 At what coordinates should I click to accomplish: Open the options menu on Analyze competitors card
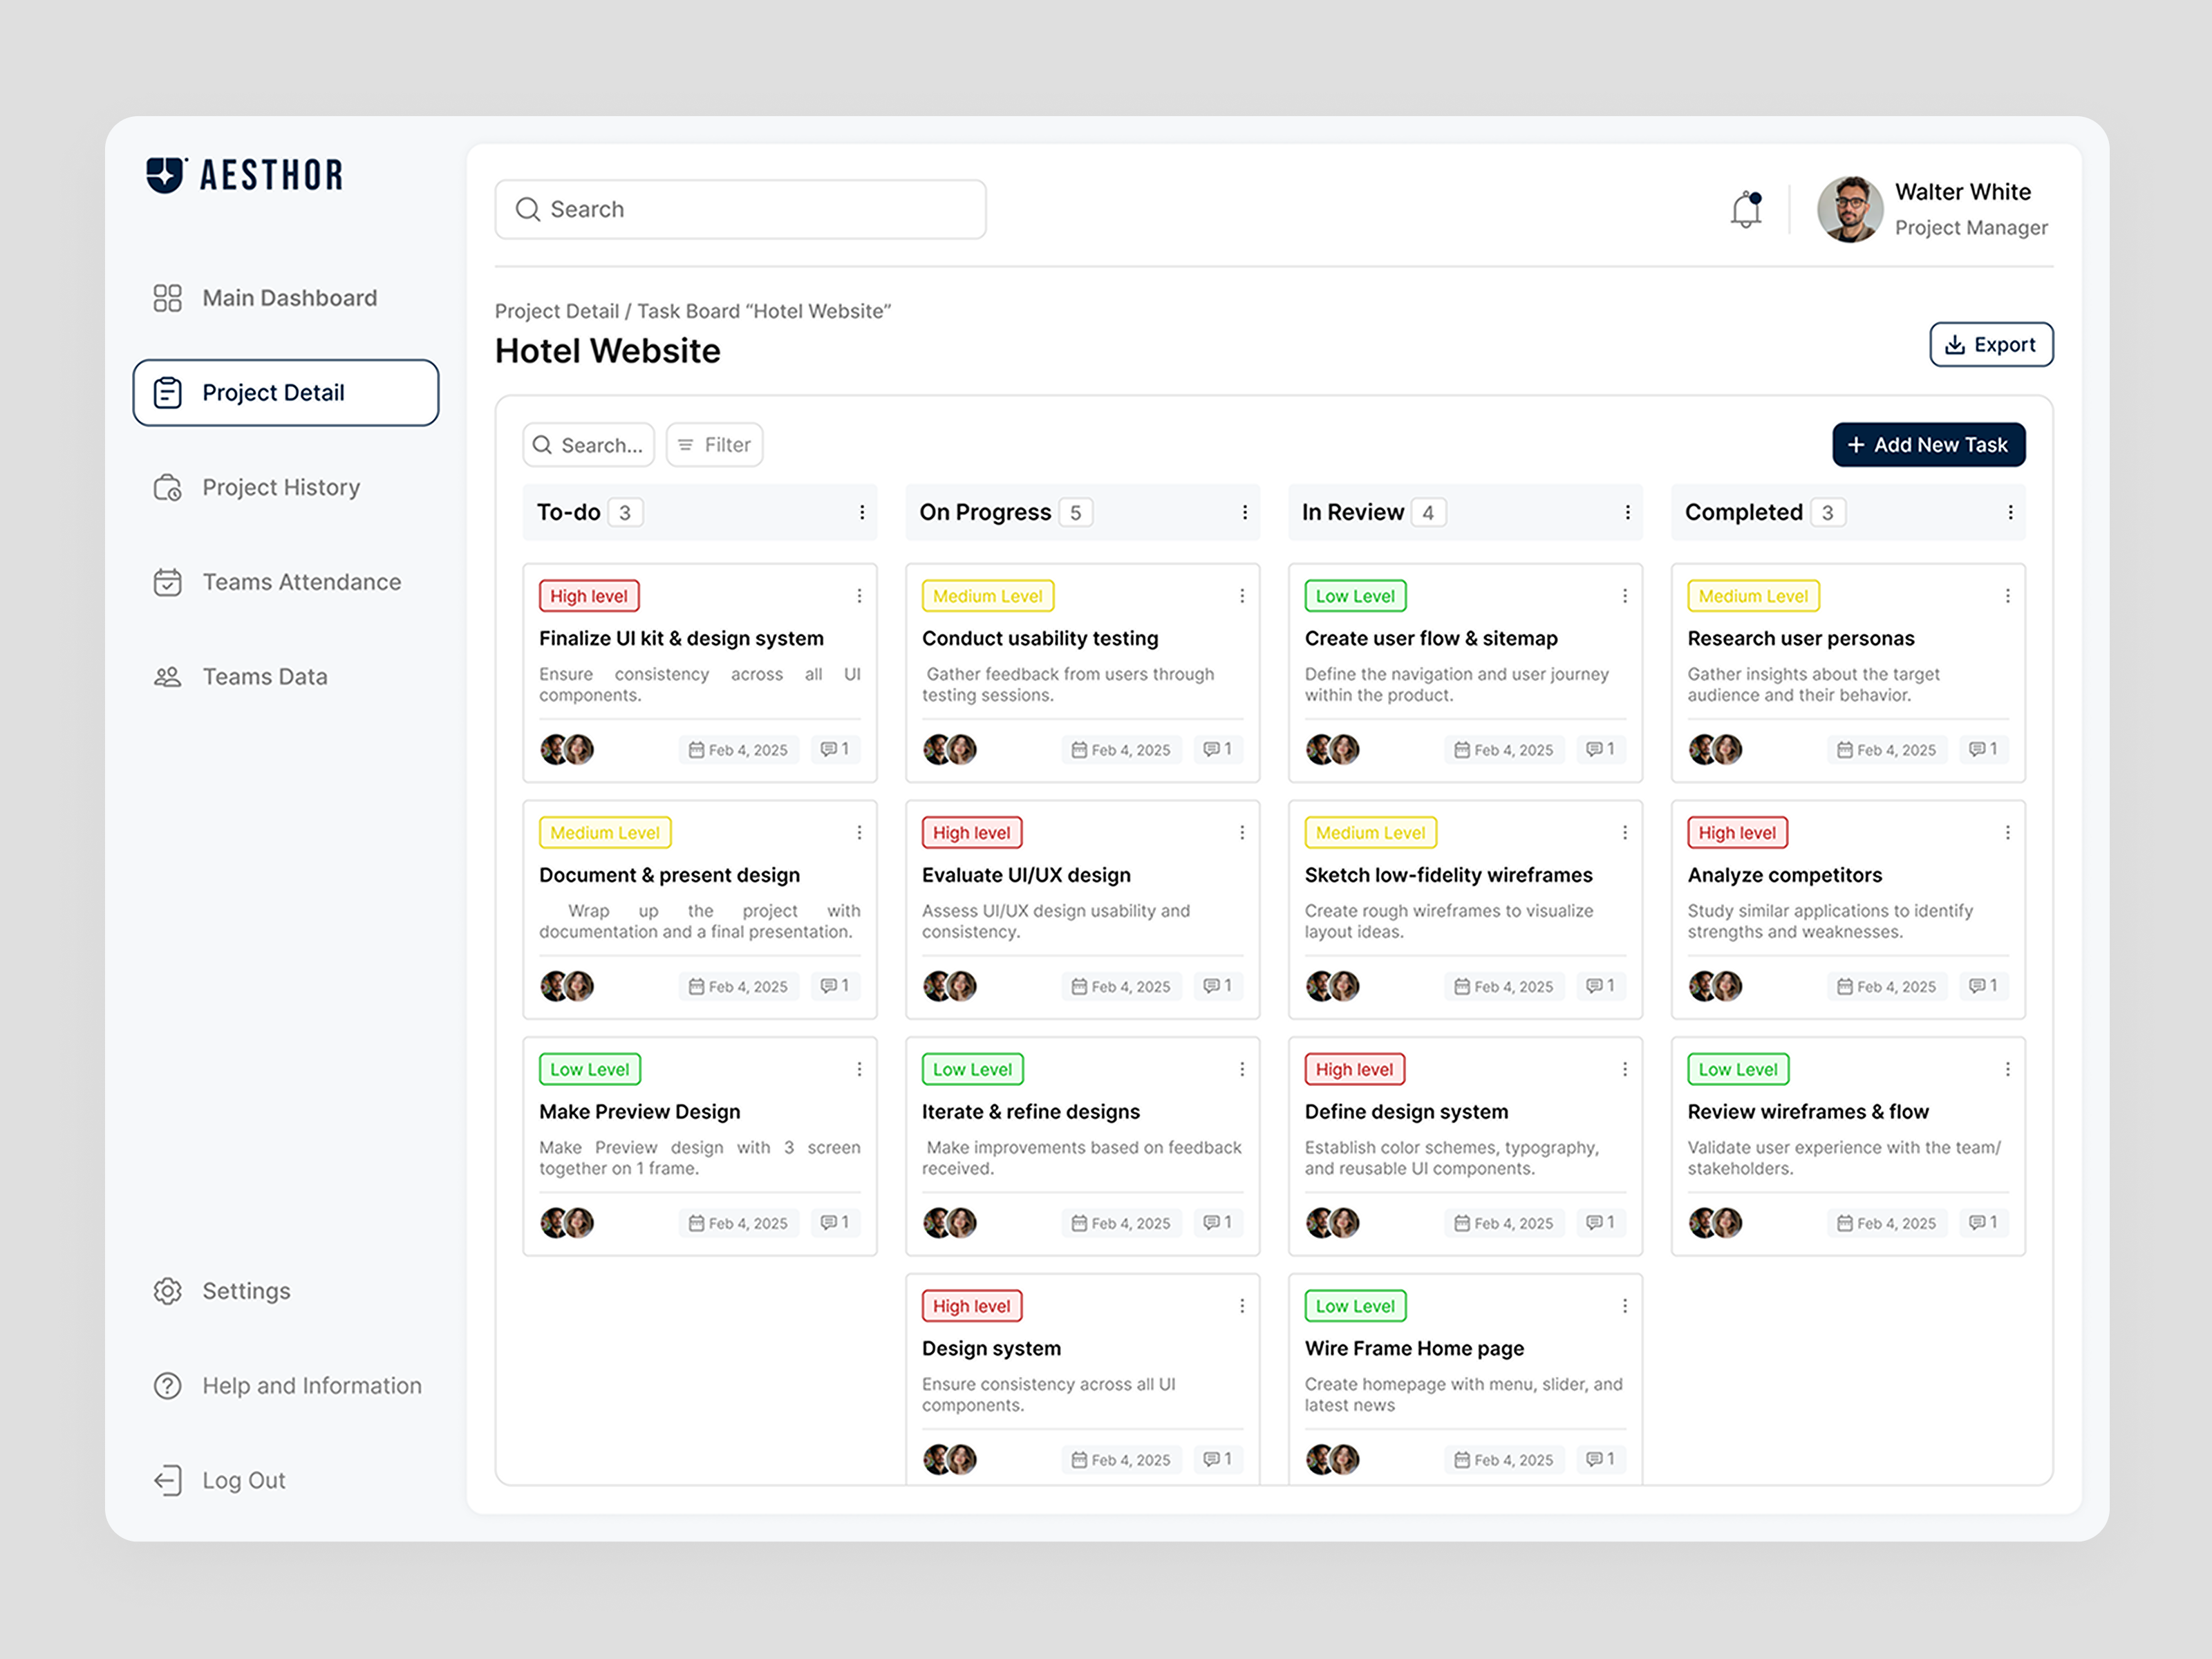pyautogui.click(x=2008, y=832)
